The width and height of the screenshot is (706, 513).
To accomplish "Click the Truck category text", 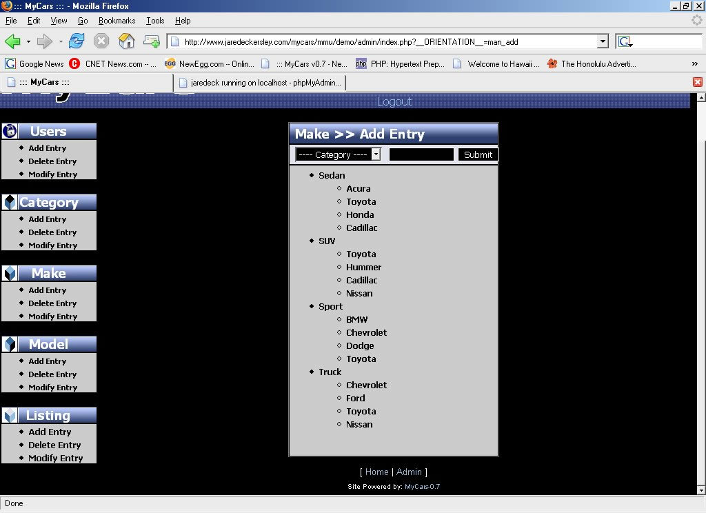I will click(x=330, y=372).
